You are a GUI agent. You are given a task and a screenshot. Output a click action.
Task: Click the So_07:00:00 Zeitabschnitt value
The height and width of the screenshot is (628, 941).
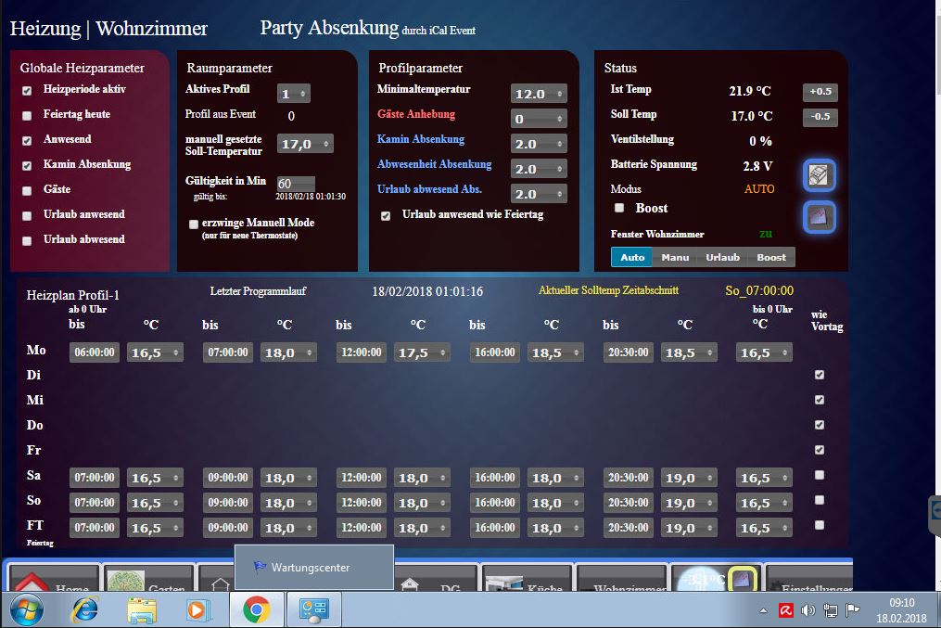coord(759,290)
